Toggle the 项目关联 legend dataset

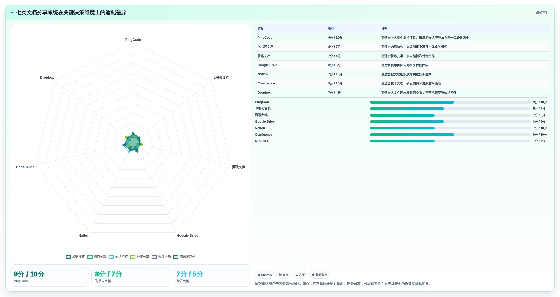97,257
